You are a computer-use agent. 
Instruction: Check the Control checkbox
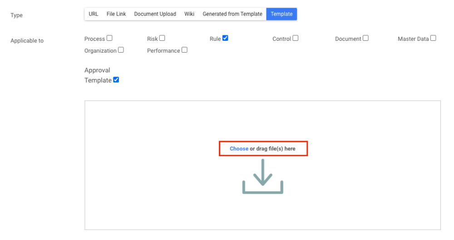[x=296, y=39]
